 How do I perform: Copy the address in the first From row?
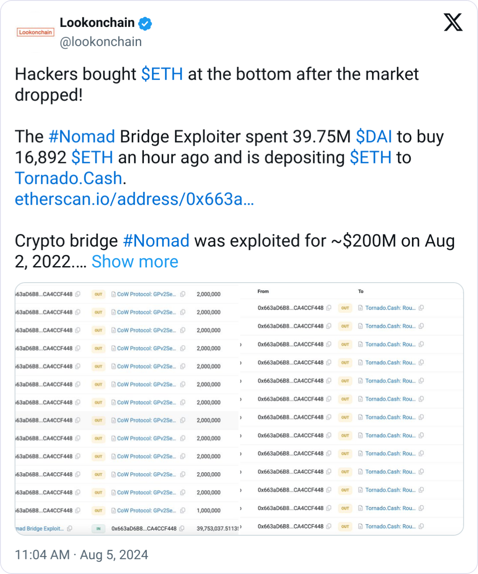329,308
